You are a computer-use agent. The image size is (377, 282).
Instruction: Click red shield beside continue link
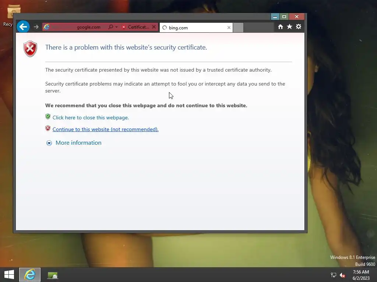48,128
